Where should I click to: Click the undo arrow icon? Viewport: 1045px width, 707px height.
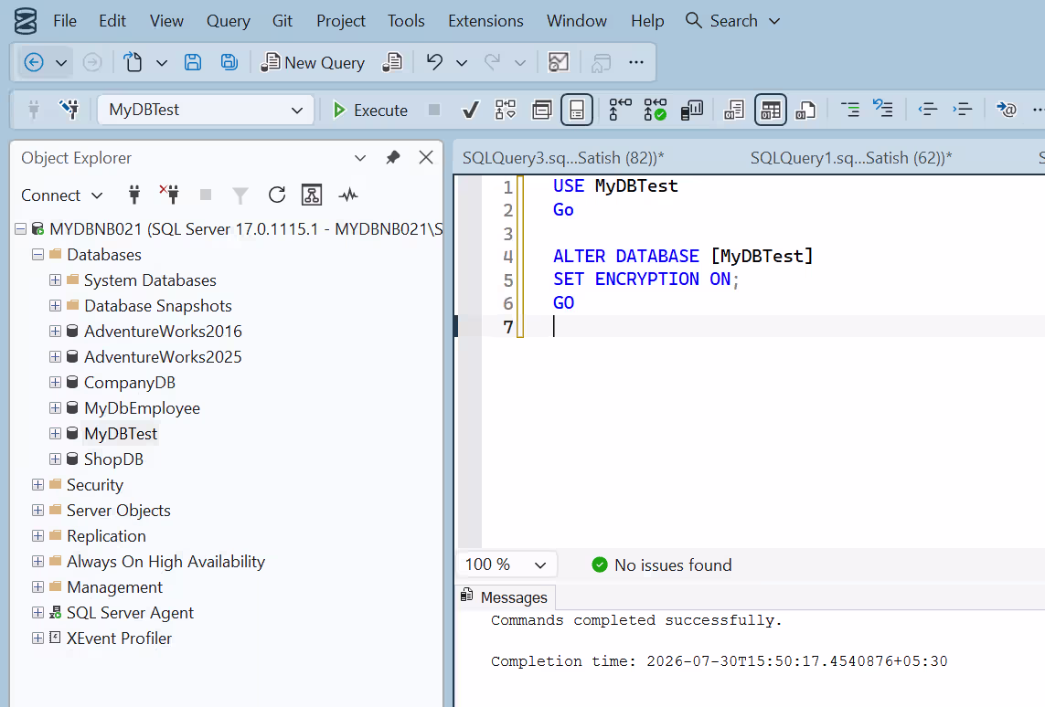[434, 63]
